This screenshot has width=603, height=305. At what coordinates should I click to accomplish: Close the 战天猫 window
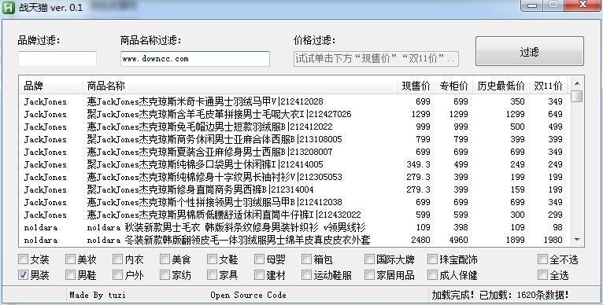(583, 5)
